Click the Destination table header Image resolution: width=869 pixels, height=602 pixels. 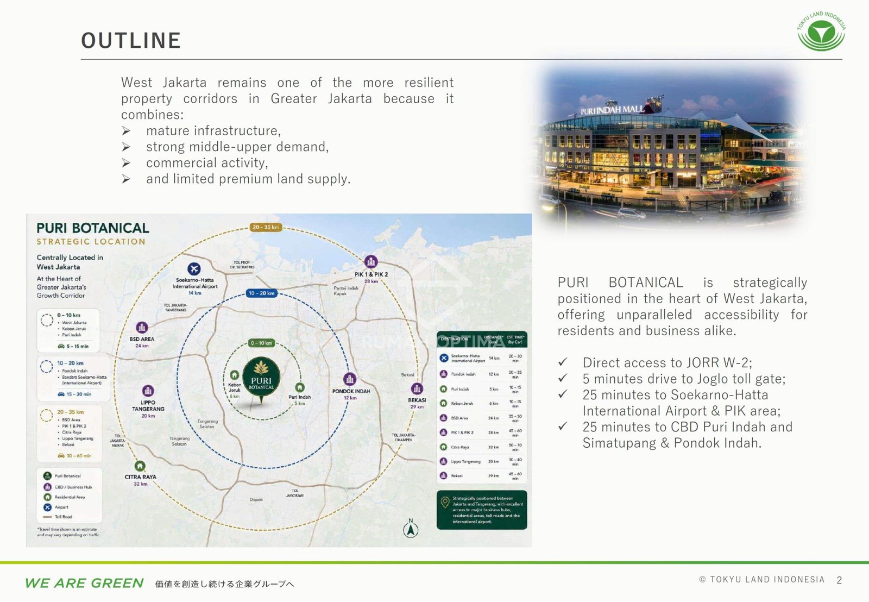click(482, 339)
